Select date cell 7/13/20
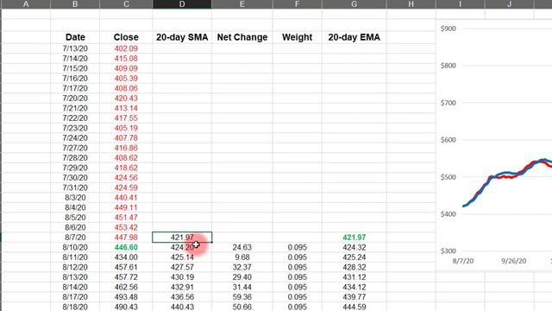 click(75, 48)
